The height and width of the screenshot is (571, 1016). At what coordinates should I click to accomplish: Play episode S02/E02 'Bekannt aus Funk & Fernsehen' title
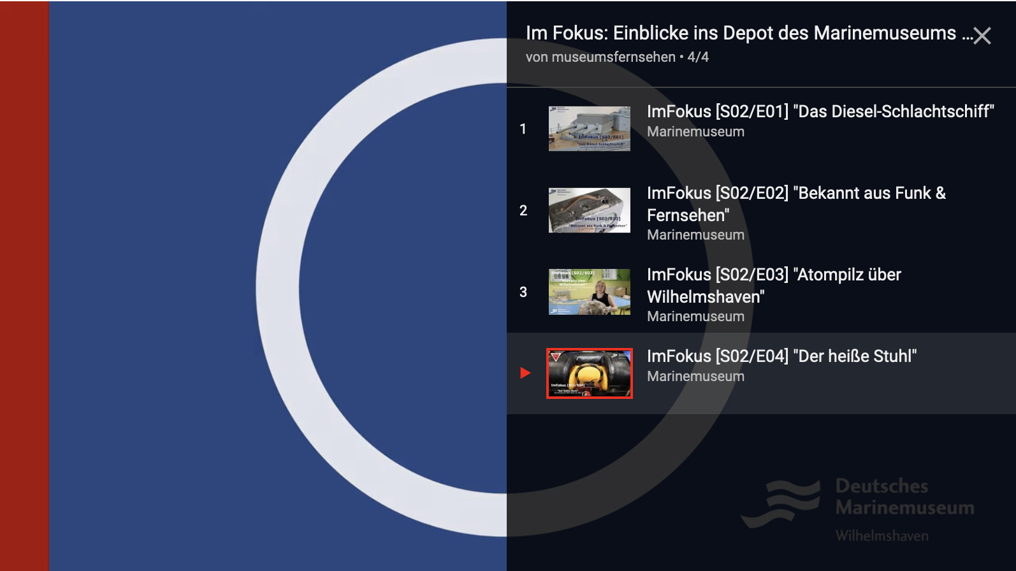point(795,203)
